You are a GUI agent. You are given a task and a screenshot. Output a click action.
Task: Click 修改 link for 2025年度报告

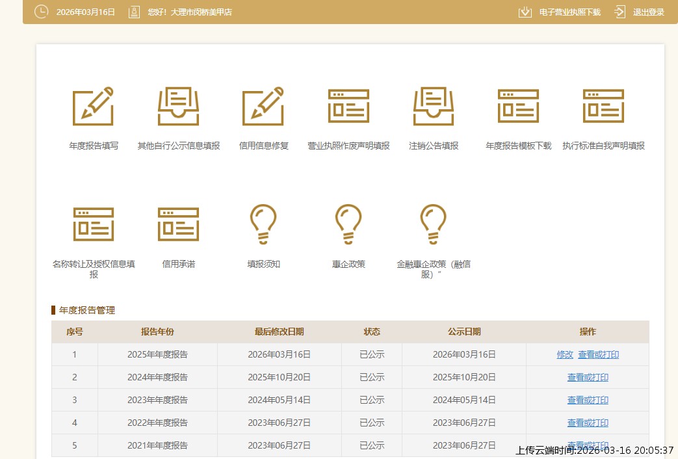[x=565, y=354]
